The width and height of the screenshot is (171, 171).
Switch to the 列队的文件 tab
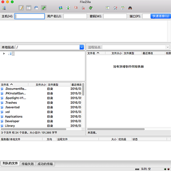pos(10,163)
